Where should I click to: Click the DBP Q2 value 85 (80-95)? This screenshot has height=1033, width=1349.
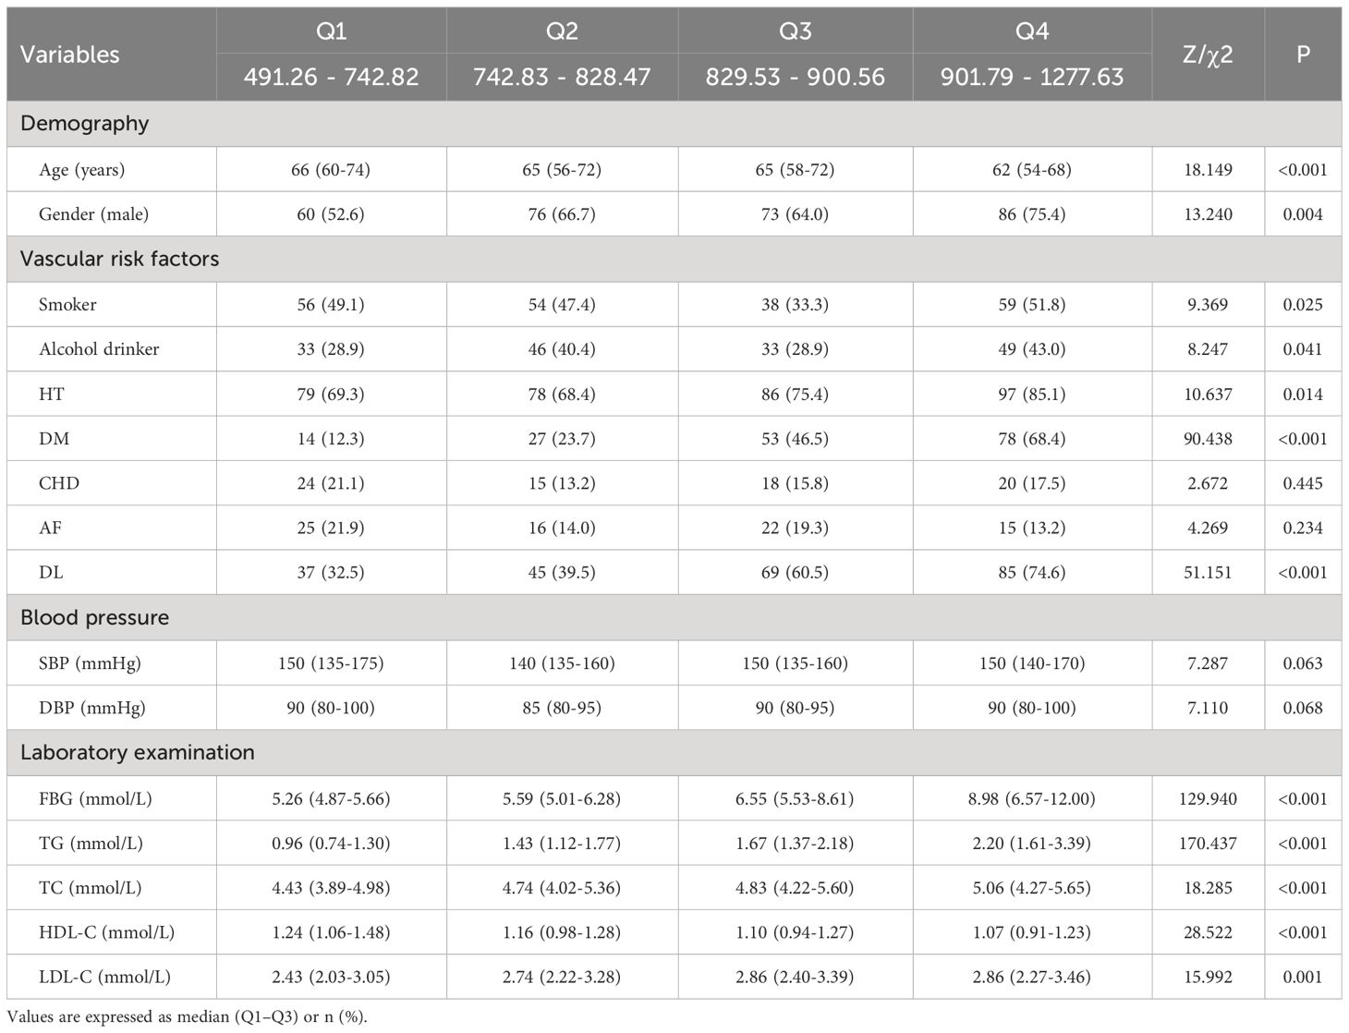[562, 708]
